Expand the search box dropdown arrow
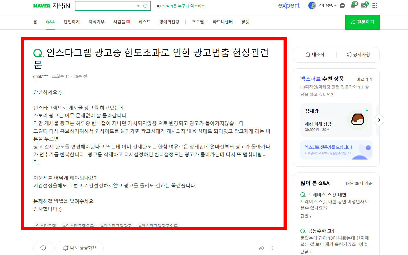408x255 pixels. [x=138, y=6]
